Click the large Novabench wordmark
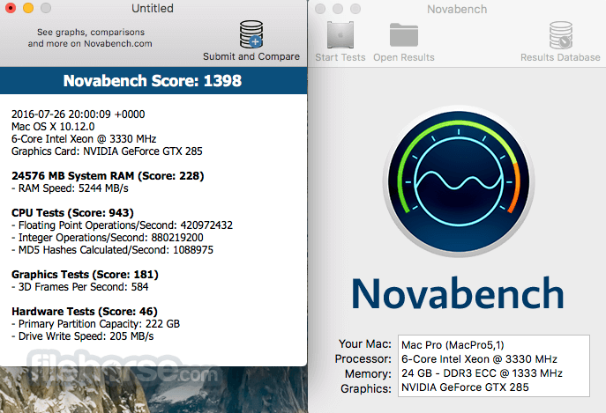 458,293
